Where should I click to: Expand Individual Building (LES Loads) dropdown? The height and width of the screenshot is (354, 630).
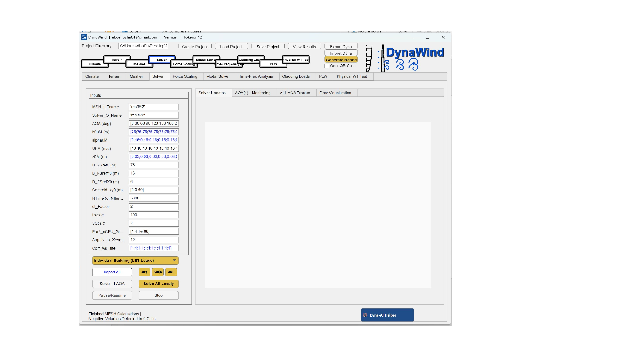pos(135,261)
